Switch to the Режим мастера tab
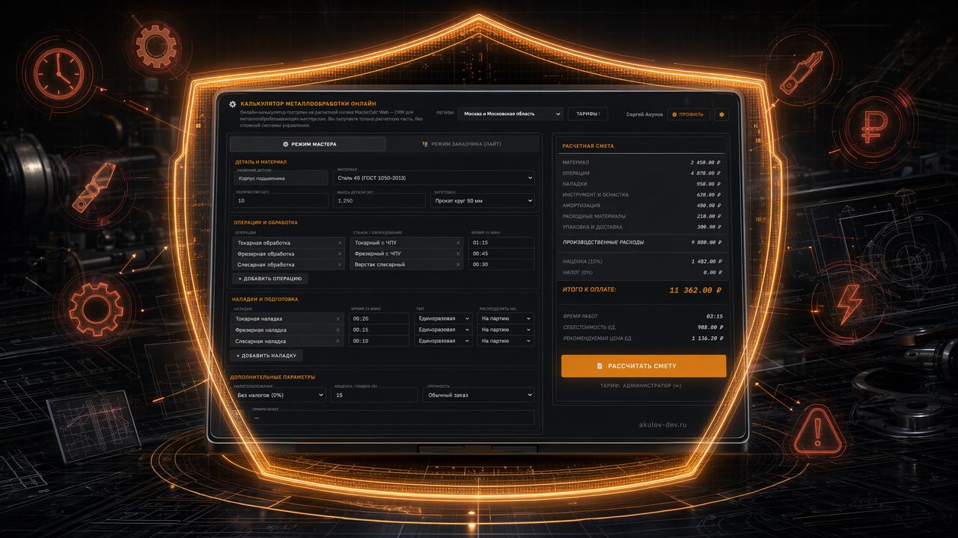The image size is (958, 538). pos(308,143)
